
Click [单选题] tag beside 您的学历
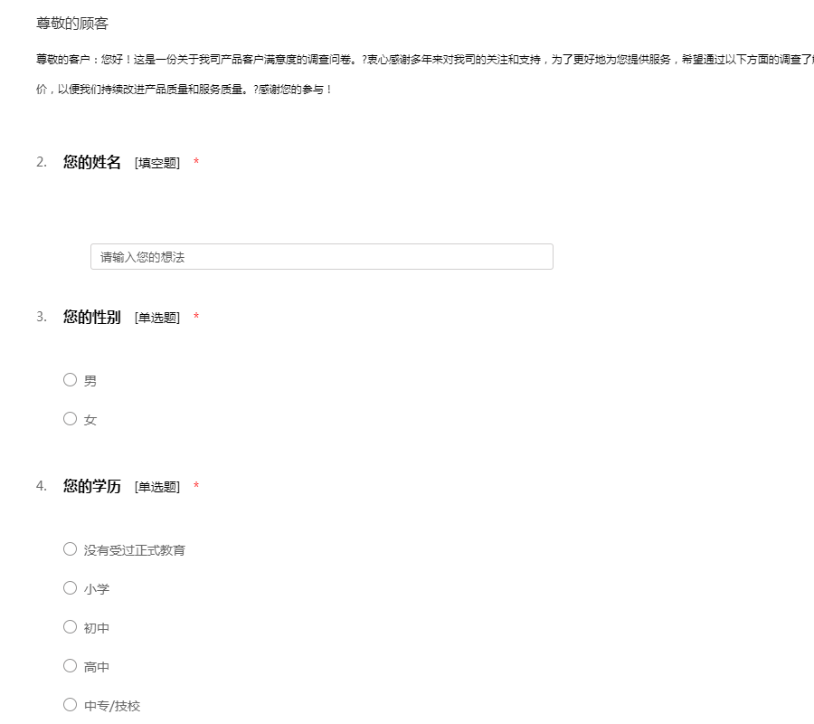click(157, 487)
